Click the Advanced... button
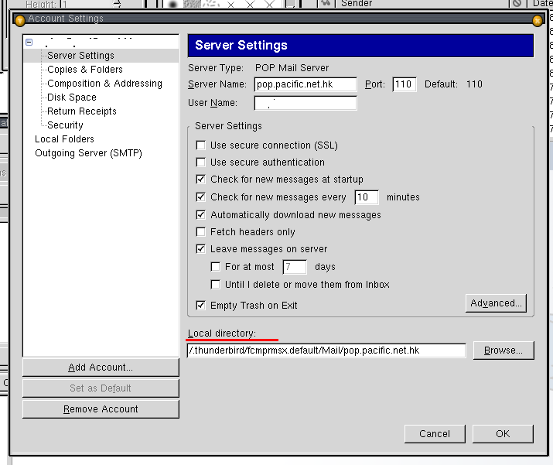Screen dimensions: 553x465 point(497,303)
